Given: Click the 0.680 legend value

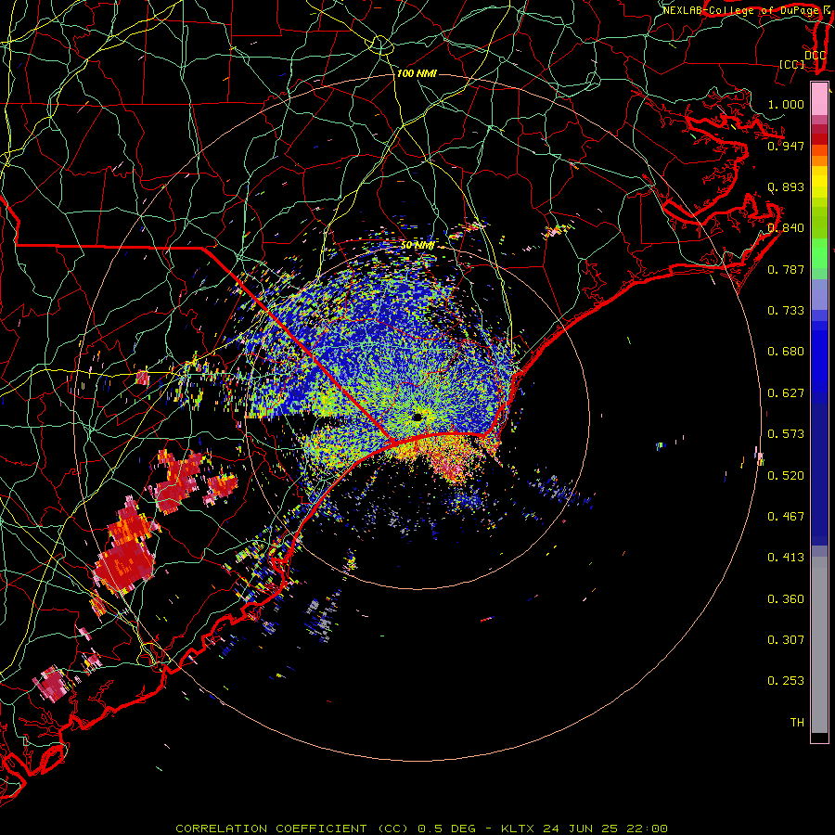Looking at the screenshot, I should click(786, 352).
